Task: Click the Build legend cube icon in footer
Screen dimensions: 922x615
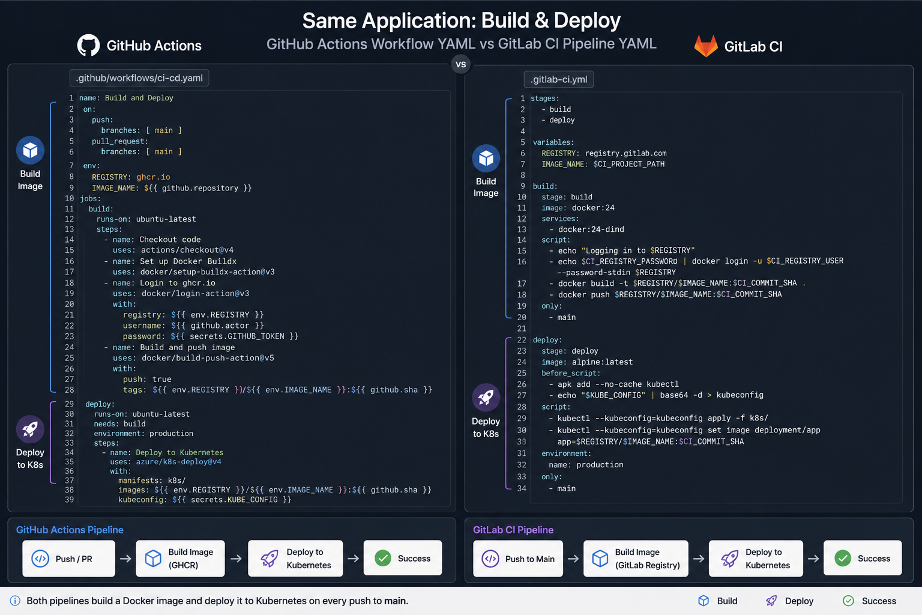Action: 704,601
